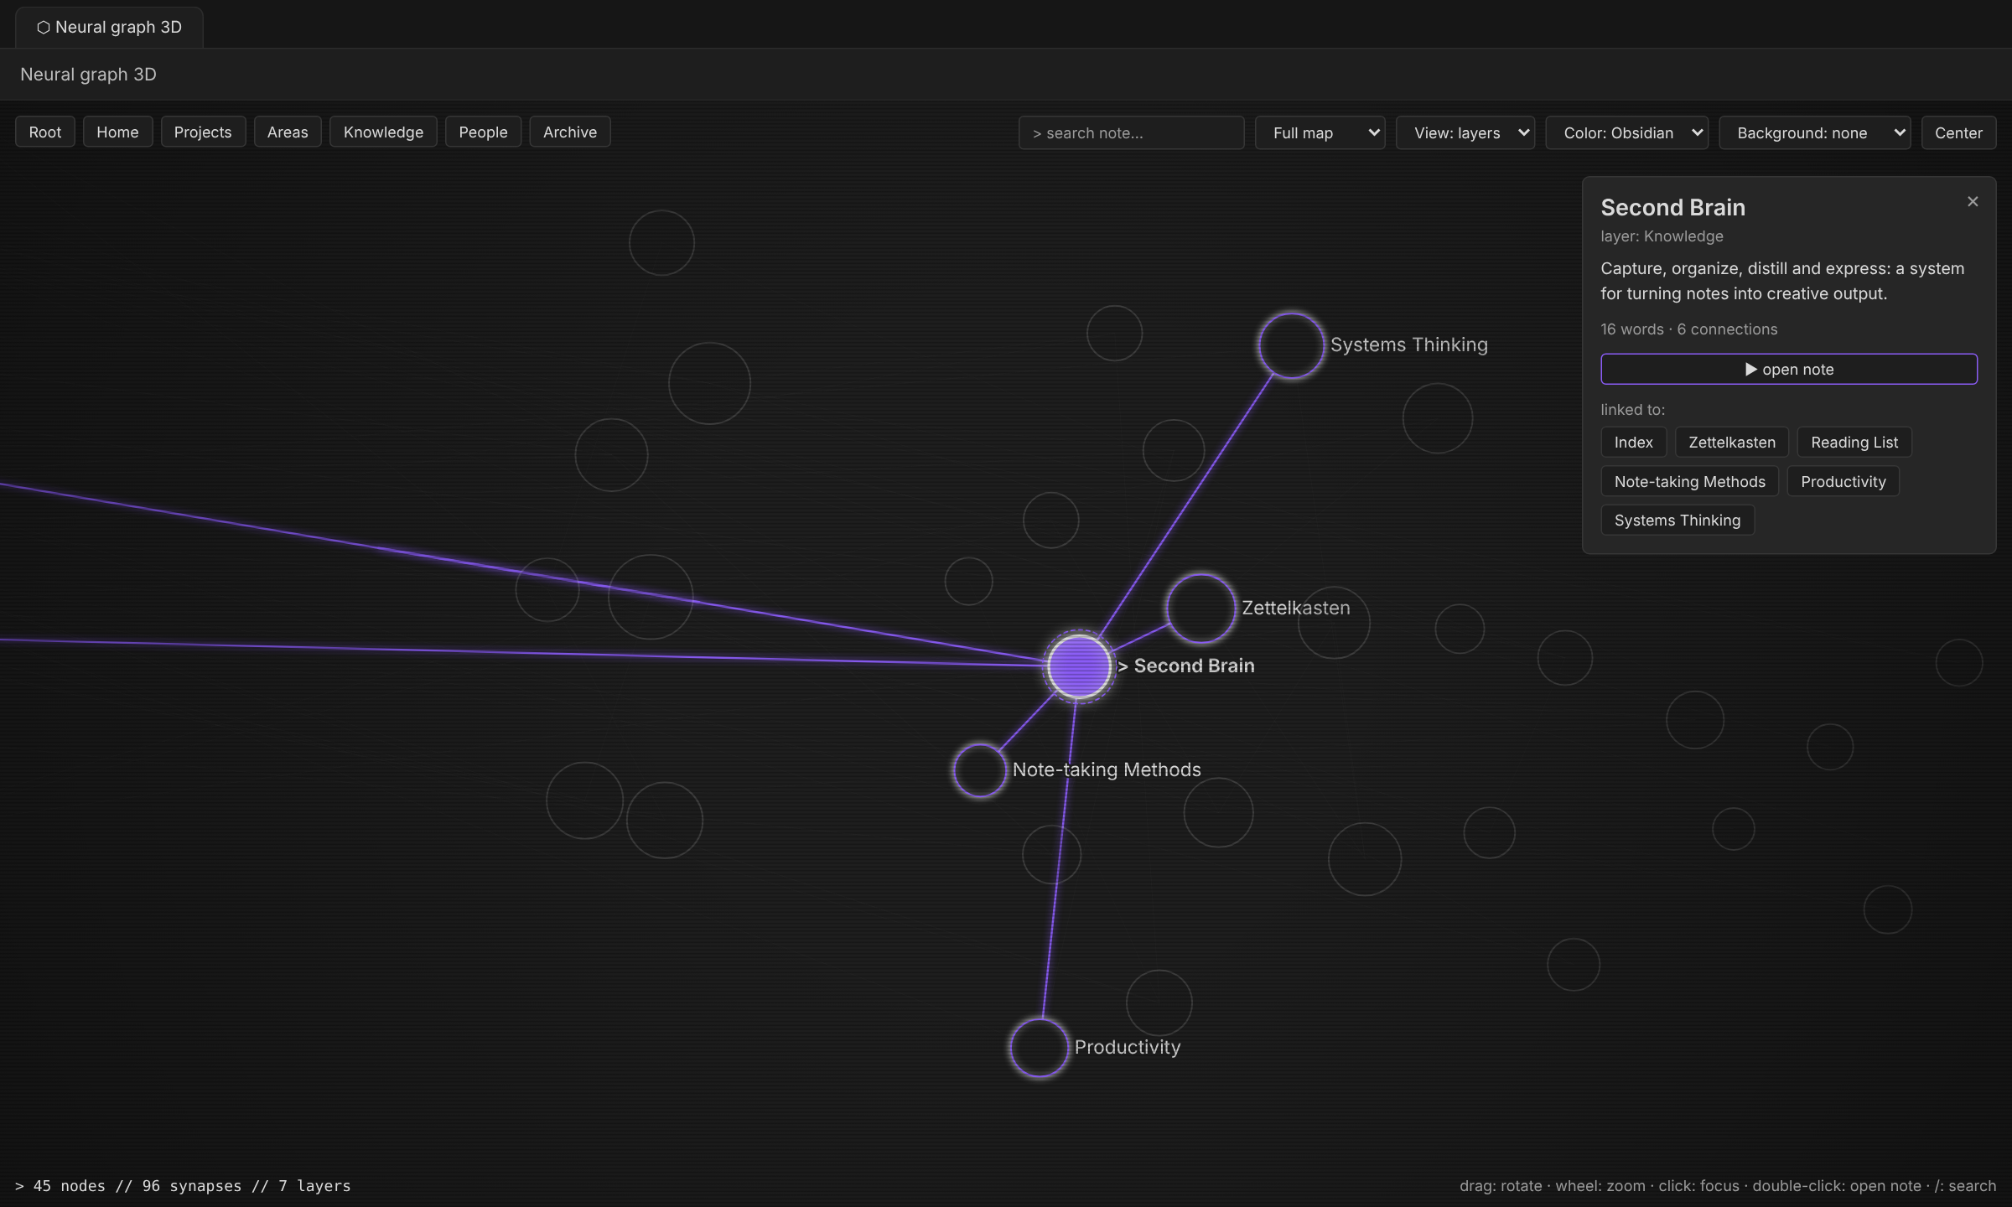Filter by Areas layer
The image size is (2012, 1207).
coord(288,132)
